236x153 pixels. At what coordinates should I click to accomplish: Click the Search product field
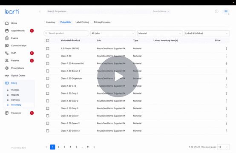(66, 33)
